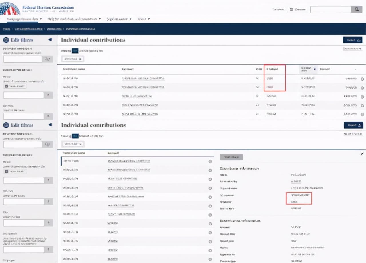Open the About menu
This screenshot has width=366, height=263.
[144, 19]
